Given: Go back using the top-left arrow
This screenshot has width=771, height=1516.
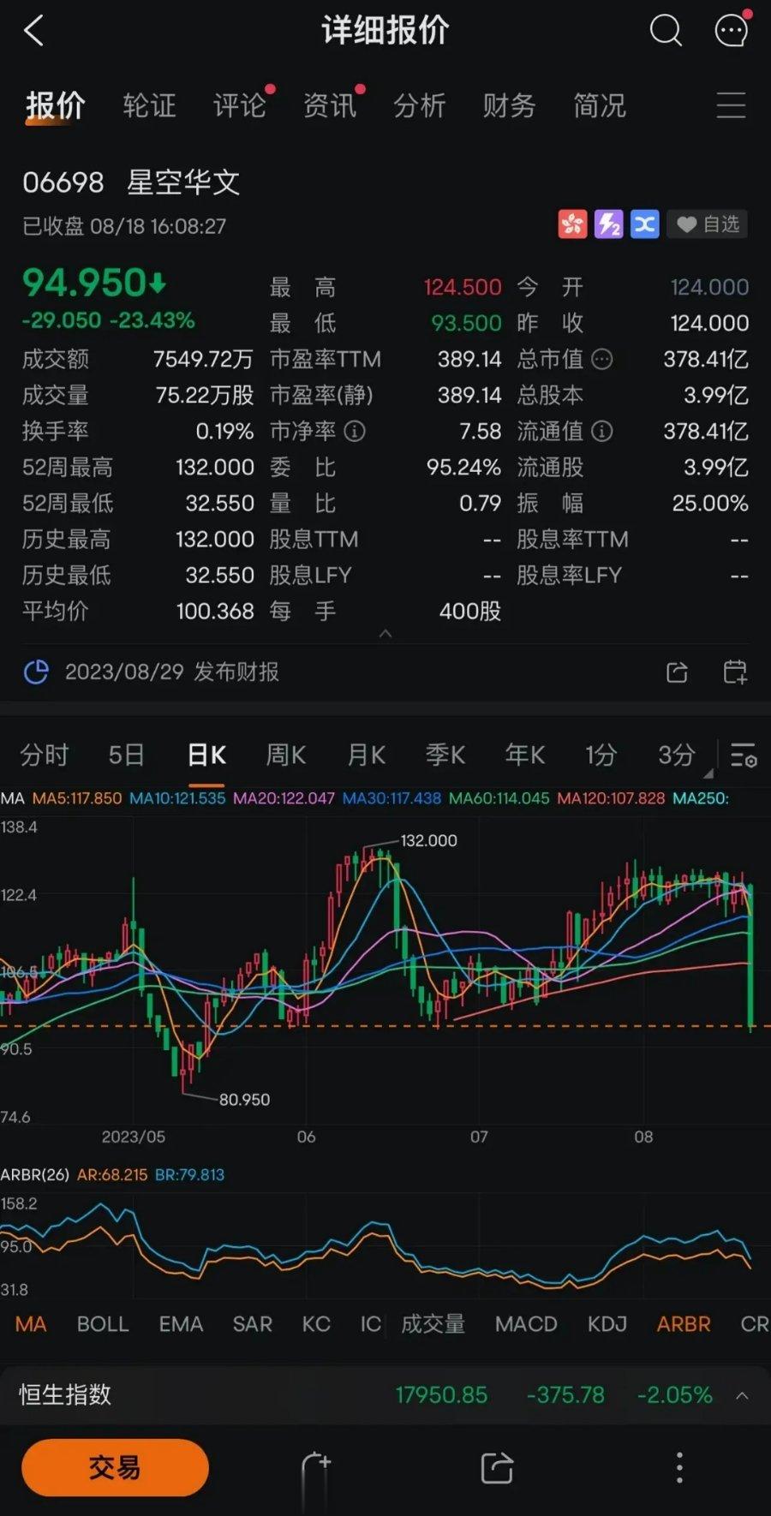Looking at the screenshot, I should (33, 31).
